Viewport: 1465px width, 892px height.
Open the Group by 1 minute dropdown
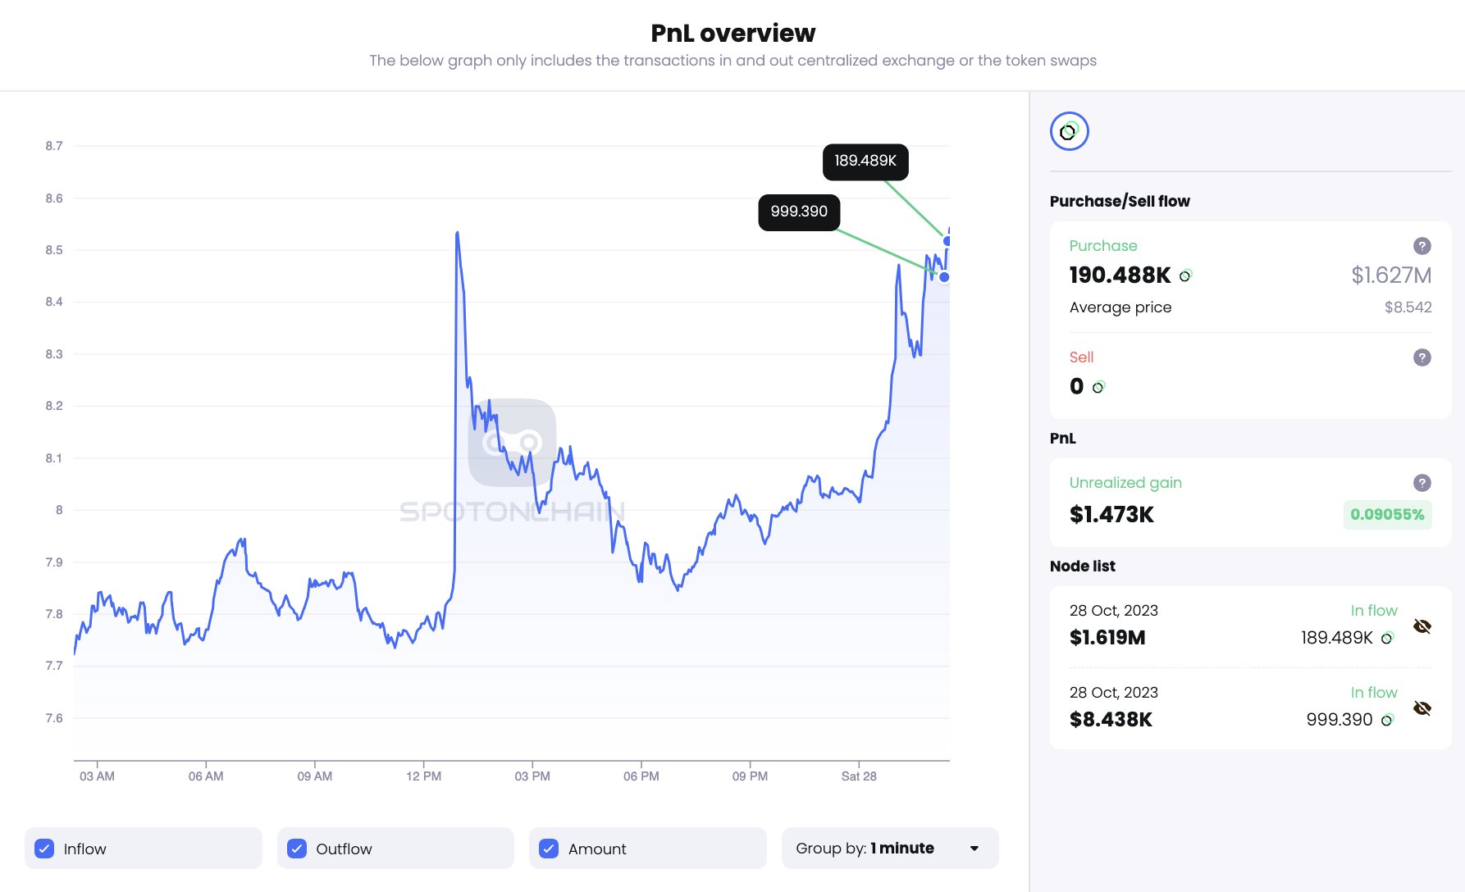pyautogui.click(x=889, y=849)
